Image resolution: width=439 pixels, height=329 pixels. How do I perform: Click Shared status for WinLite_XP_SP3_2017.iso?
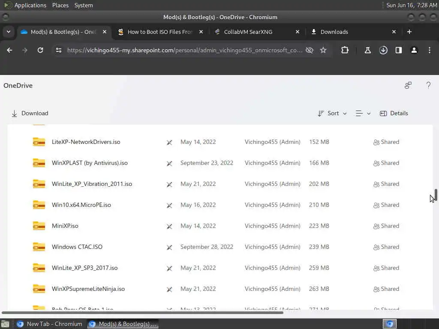(x=386, y=268)
